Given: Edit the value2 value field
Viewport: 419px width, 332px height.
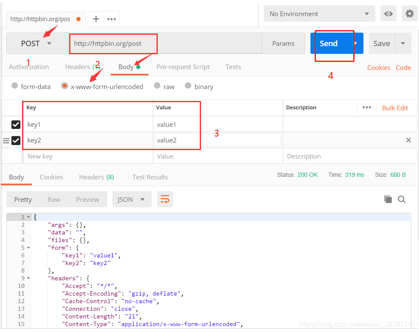Looking at the screenshot, I should [218, 140].
